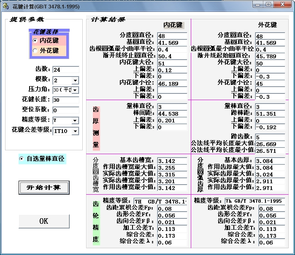Click the 花键选择 group title

(x=46, y=32)
